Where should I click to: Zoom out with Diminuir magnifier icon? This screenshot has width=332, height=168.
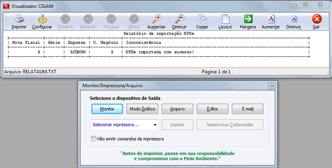(180, 19)
